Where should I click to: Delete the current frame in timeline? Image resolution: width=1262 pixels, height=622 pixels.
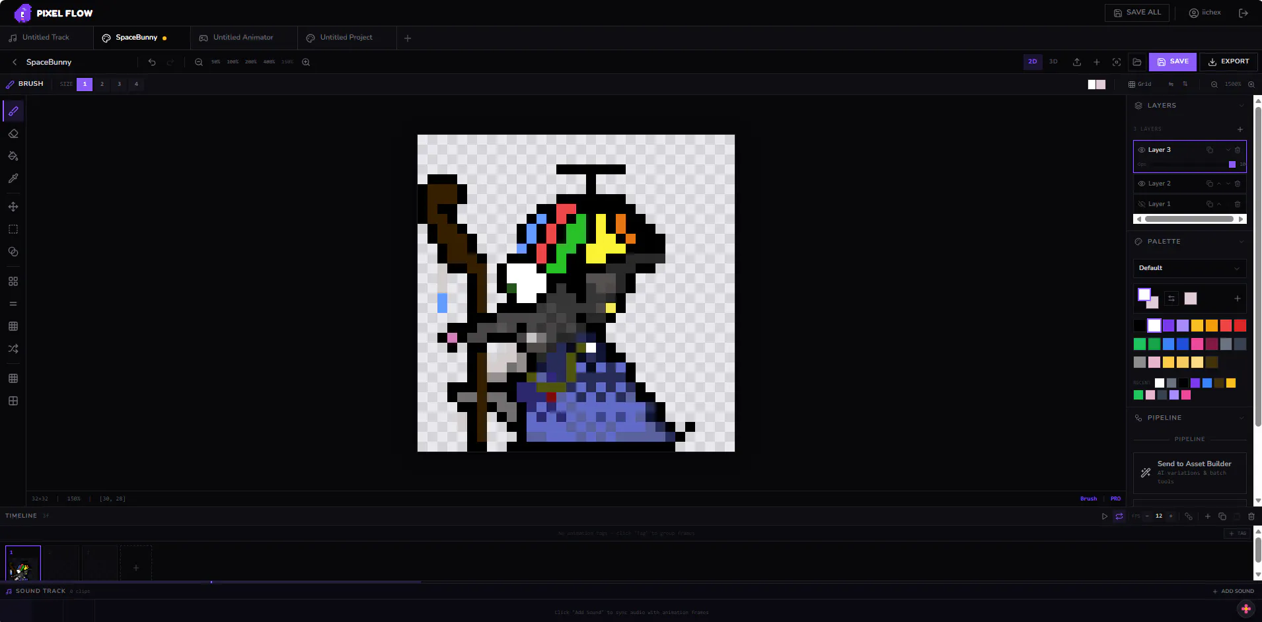coord(1251,516)
